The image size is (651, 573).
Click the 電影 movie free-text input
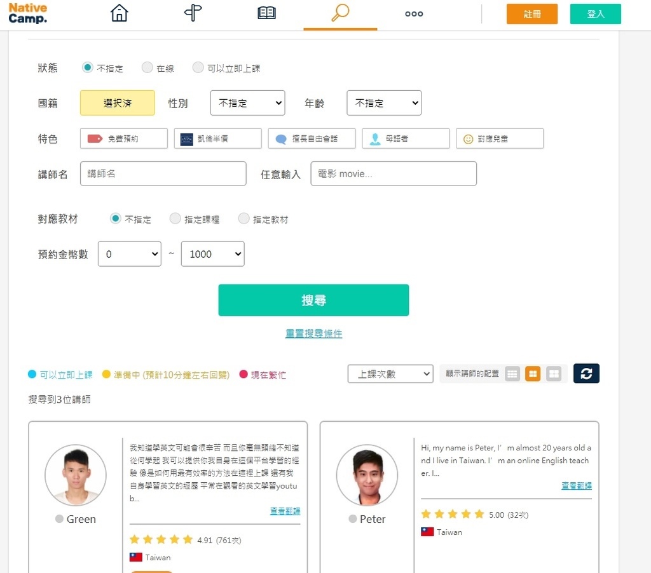click(394, 173)
